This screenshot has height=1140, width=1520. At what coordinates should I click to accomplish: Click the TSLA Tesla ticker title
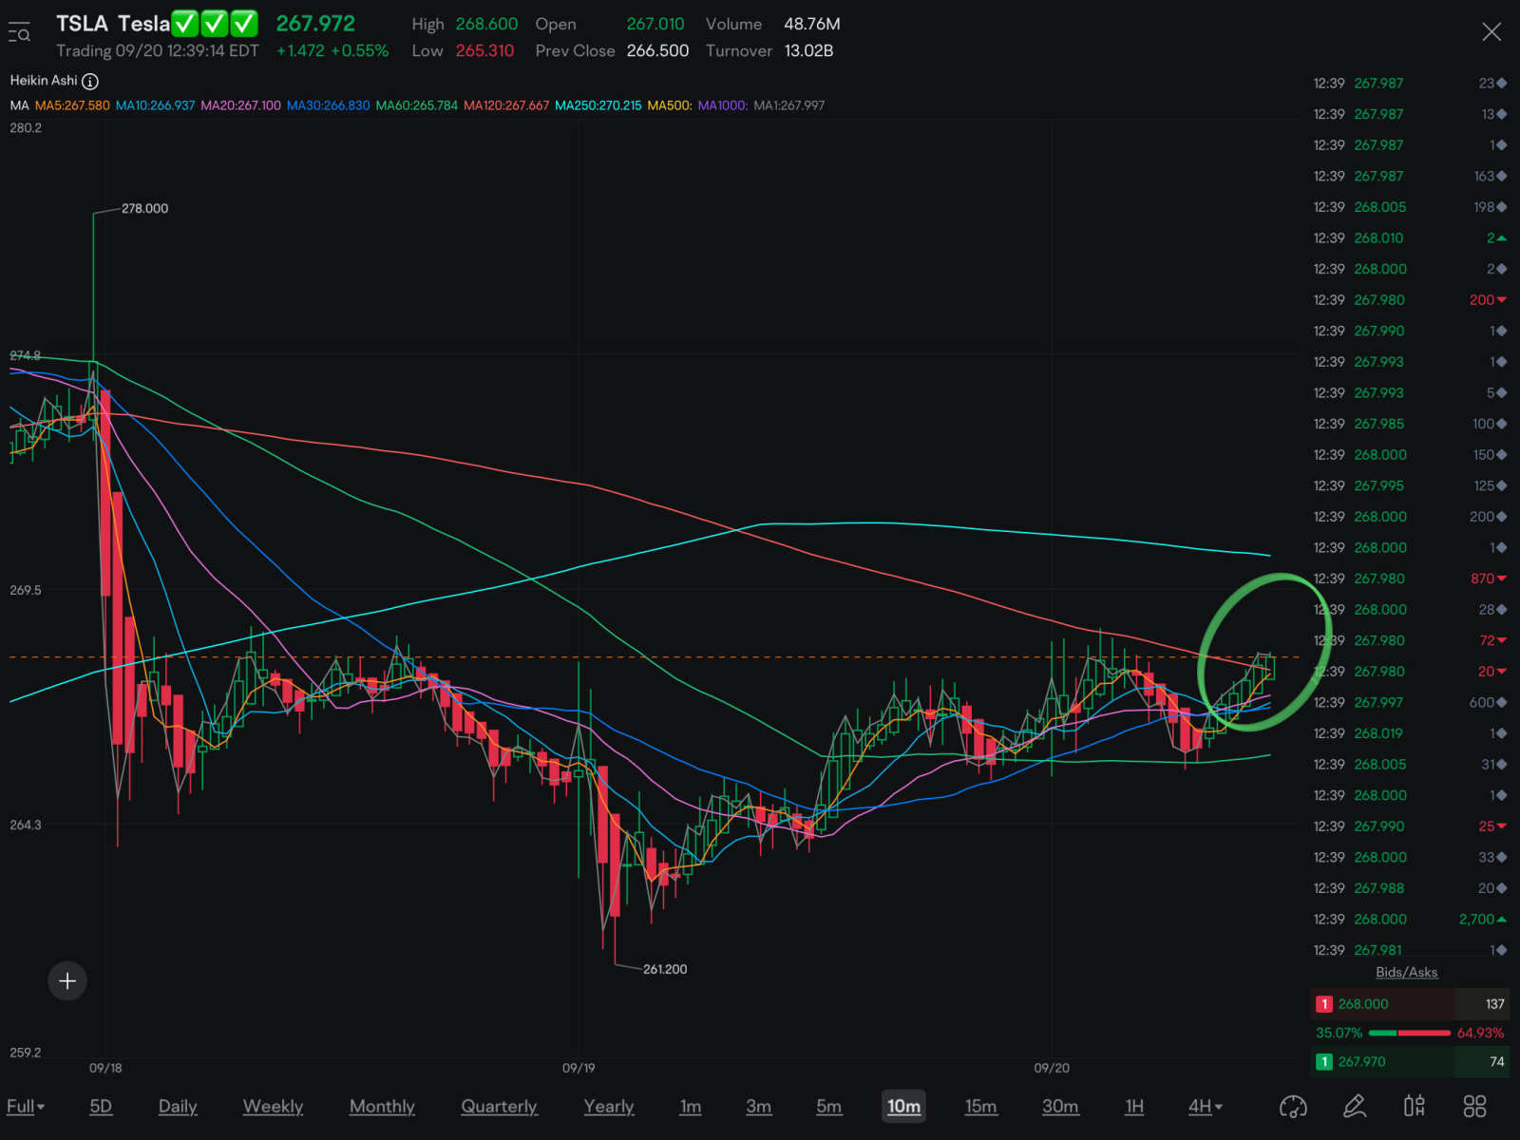112,24
